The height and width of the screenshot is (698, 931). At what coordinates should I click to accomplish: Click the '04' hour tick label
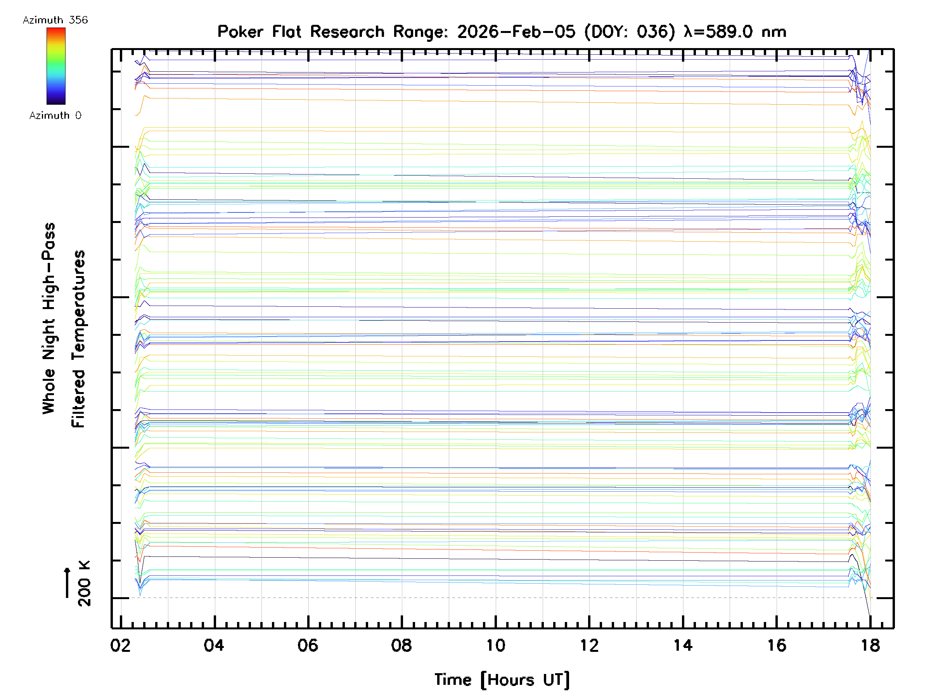coord(214,645)
